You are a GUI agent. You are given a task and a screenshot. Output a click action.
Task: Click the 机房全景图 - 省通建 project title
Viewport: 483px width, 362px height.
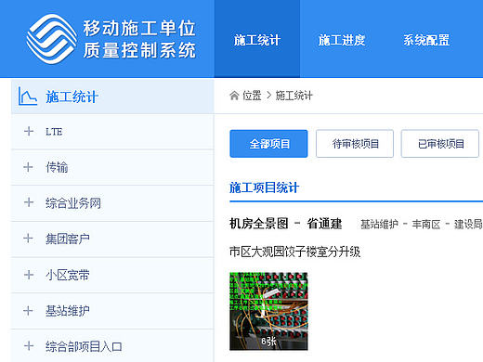click(286, 224)
